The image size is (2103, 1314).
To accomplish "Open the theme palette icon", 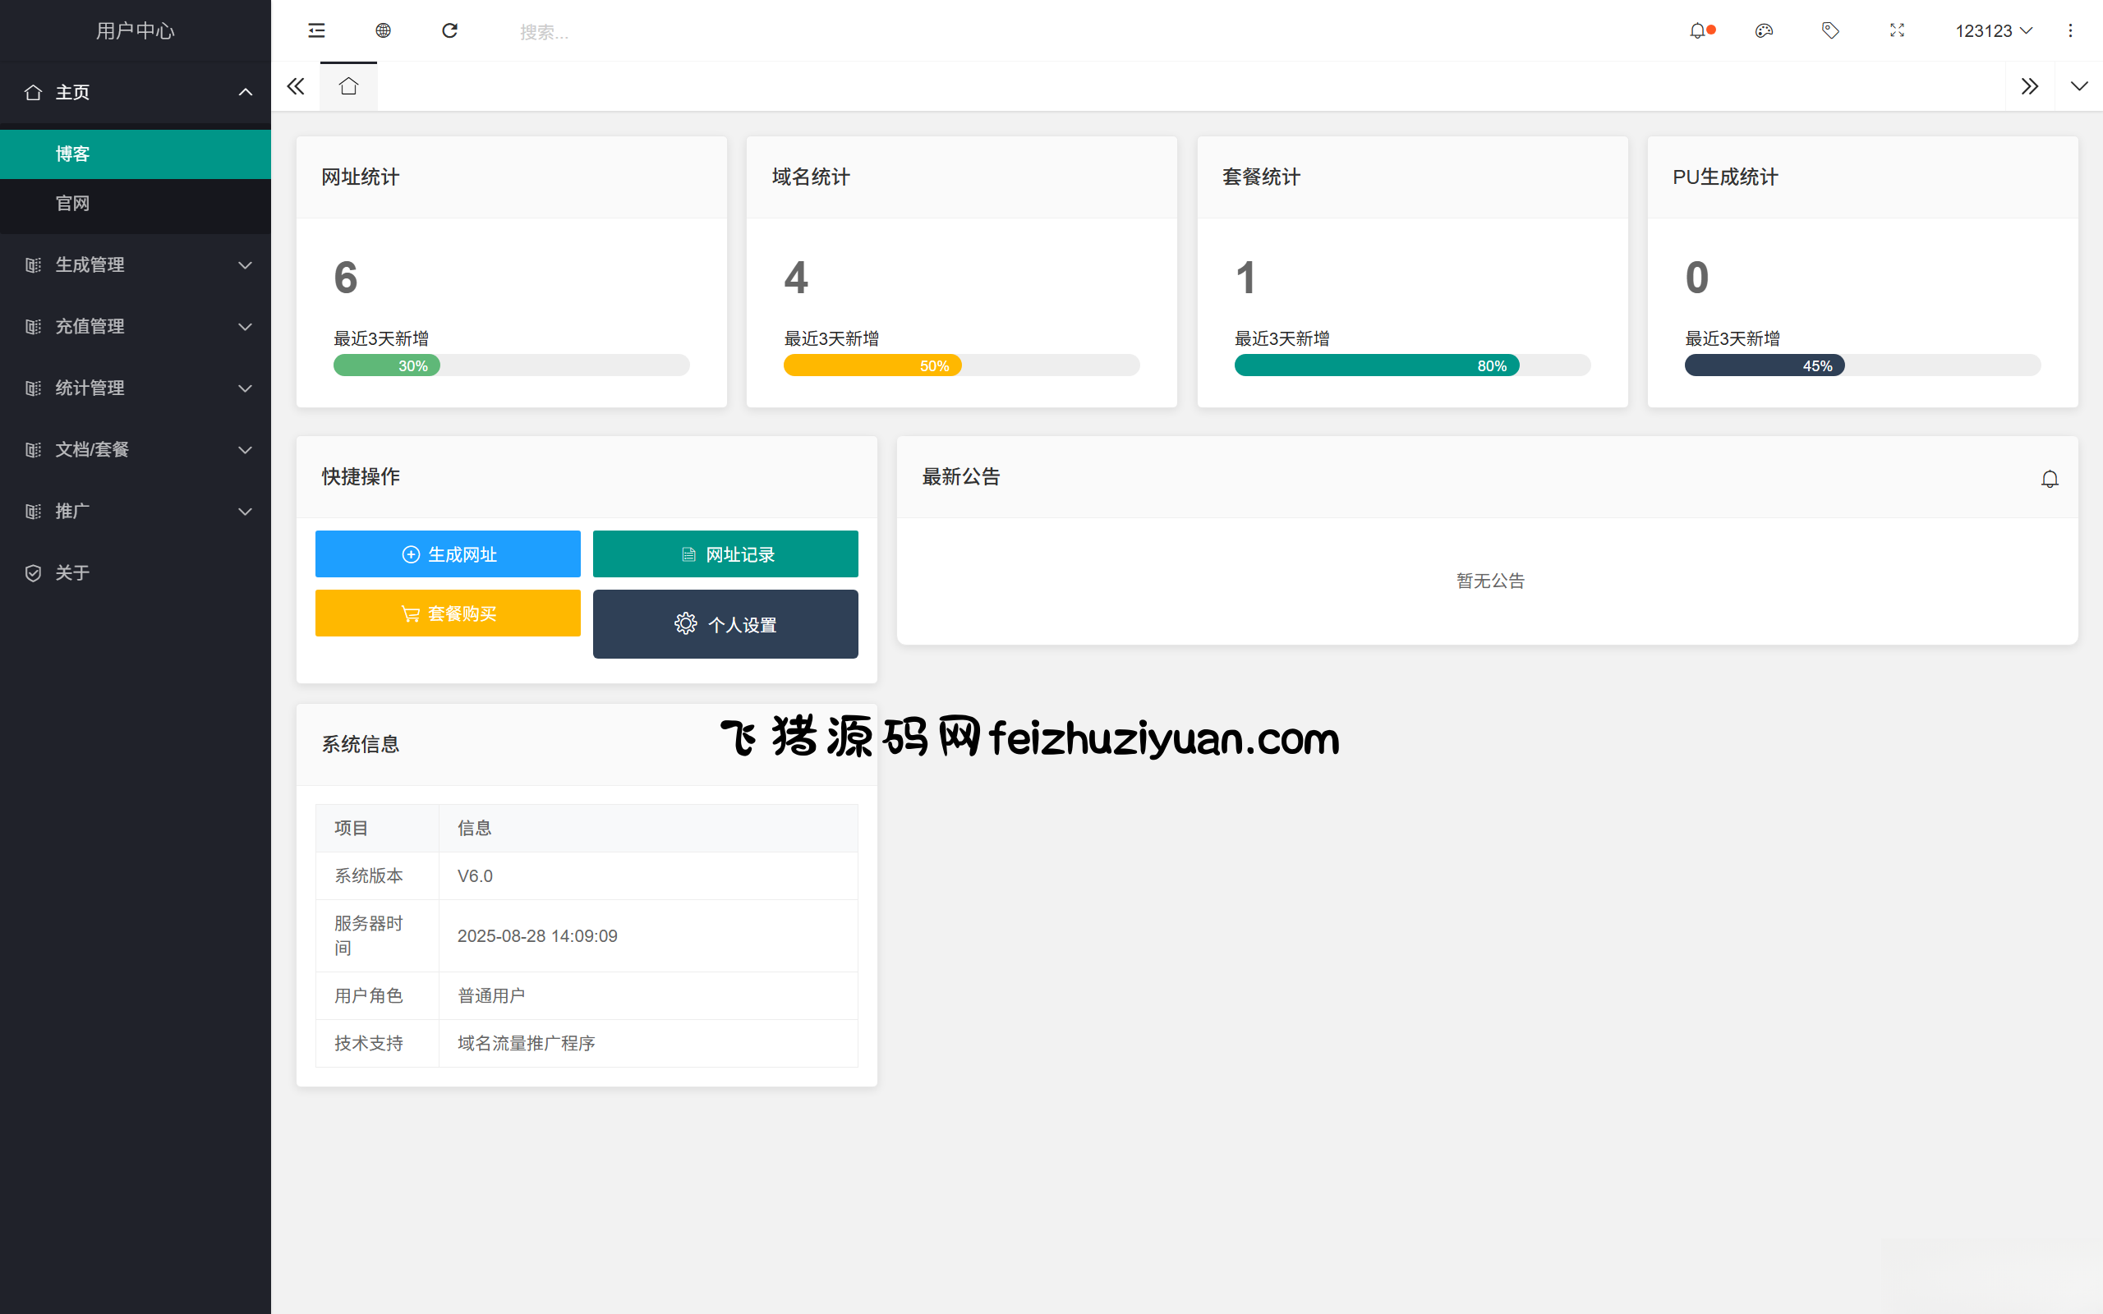I will tap(1764, 31).
